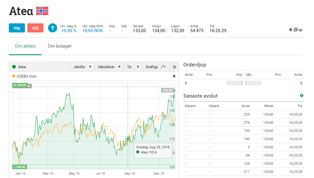Click the Sep 19 axis label

point(129,173)
